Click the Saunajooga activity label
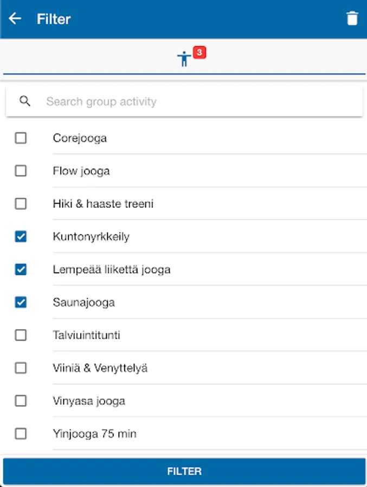The image size is (367, 487). [x=84, y=302]
